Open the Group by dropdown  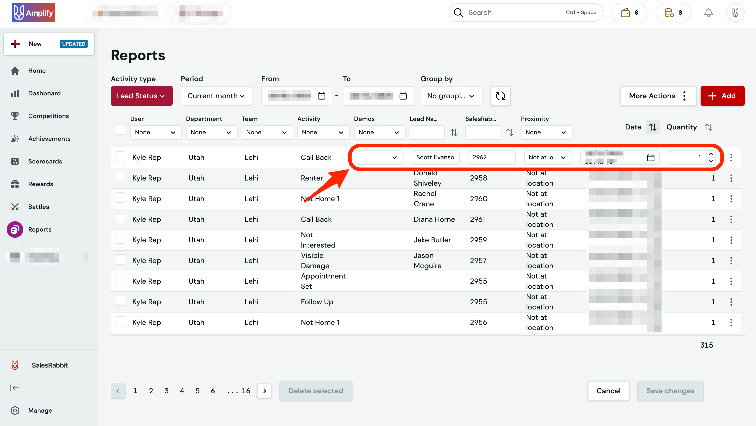point(451,96)
